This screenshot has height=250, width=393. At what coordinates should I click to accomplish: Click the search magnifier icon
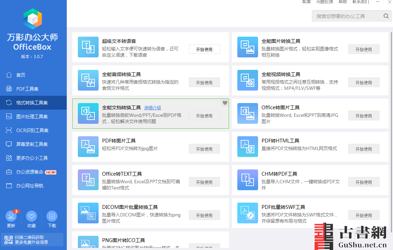pos(386,16)
